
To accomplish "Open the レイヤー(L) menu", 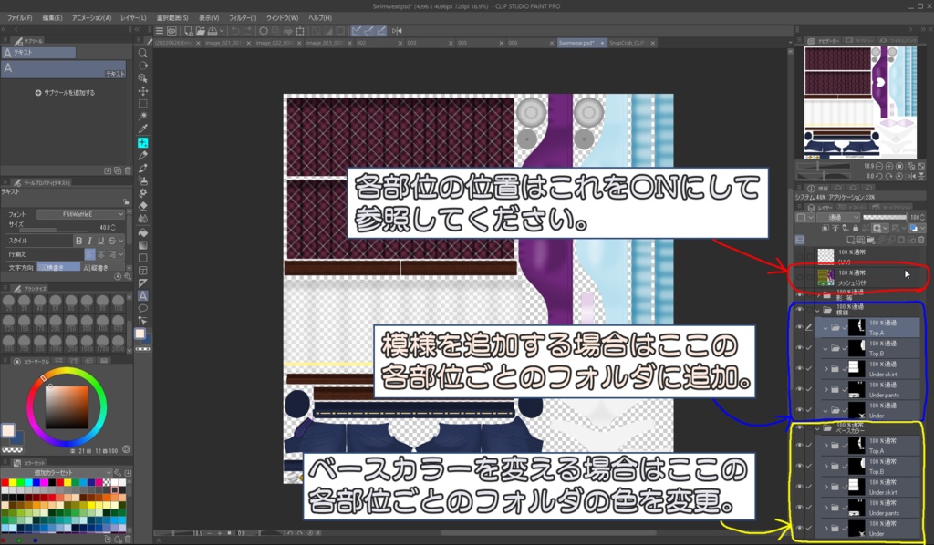I will (133, 18).
